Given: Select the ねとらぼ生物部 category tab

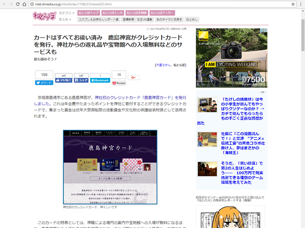Looking at the screenshot, I should point(136,13).
